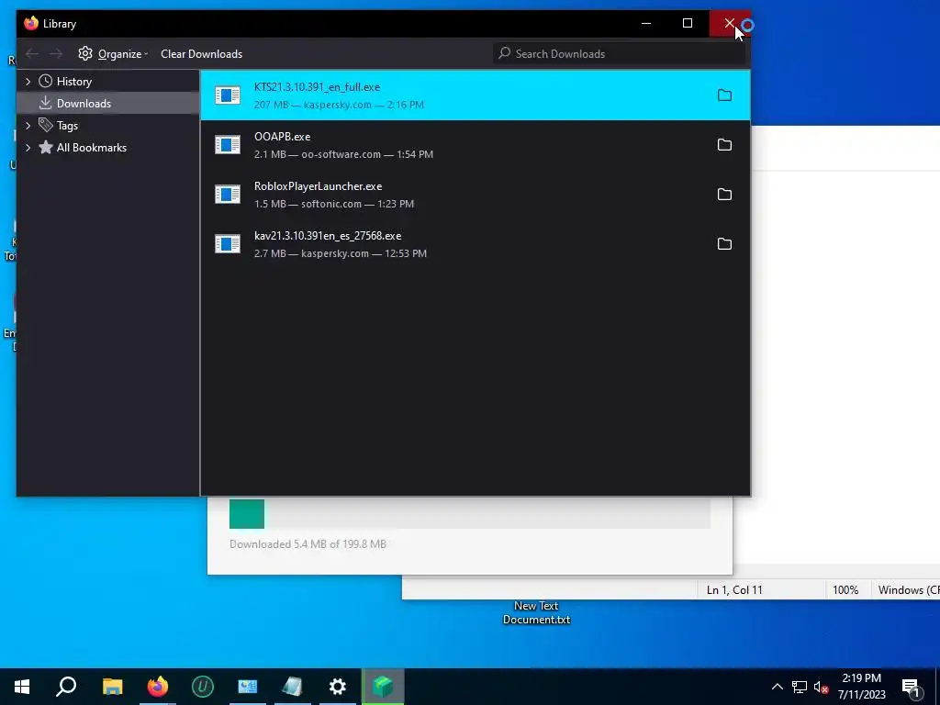Click the file icon of kav21.3.10.391en_es_27568.exe
The height and width of the screenshot is (705, 940).
[228, 244]
